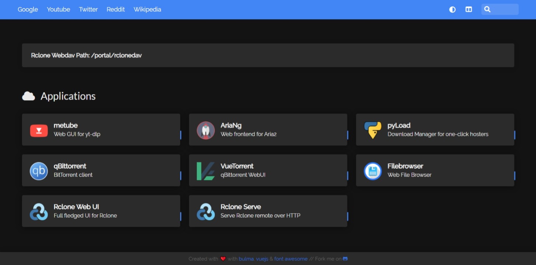This screenshot has width=536, height=265.
Task: Open the AriaNg application title
Action: click(231, 125)
